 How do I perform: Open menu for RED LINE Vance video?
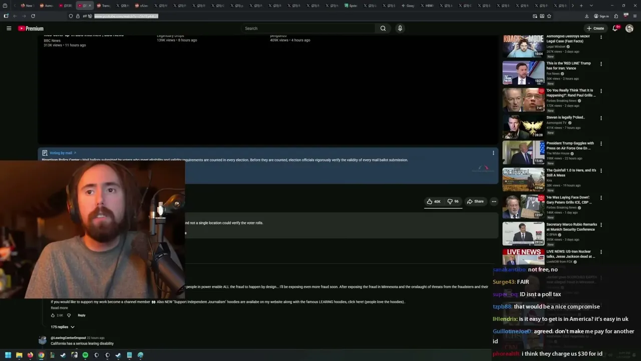(601, 64)
